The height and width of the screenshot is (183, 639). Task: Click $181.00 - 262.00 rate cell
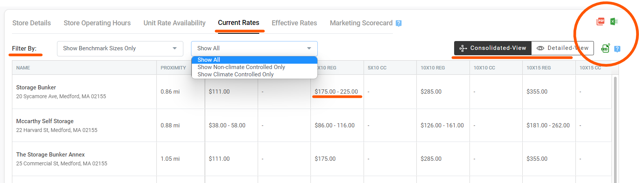pos(548,125)
